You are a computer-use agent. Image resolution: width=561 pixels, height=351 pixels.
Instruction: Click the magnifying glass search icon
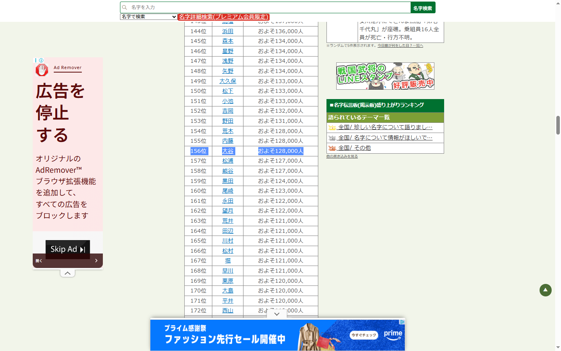pyautogui.click(x=125, y=7)
